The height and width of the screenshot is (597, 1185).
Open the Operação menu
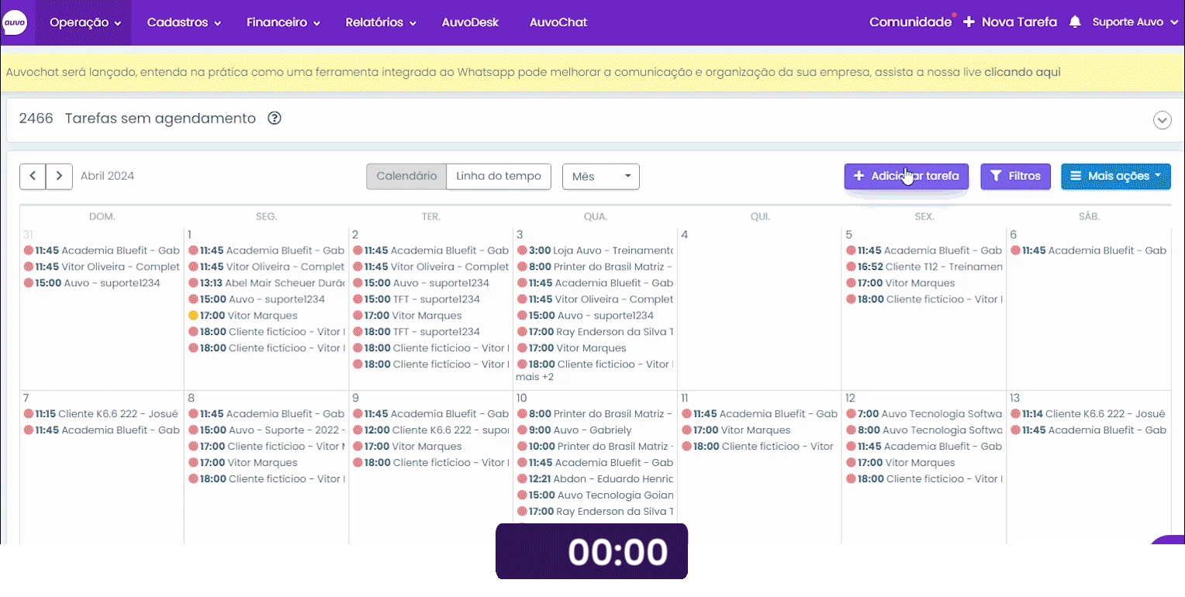point(85,22)
